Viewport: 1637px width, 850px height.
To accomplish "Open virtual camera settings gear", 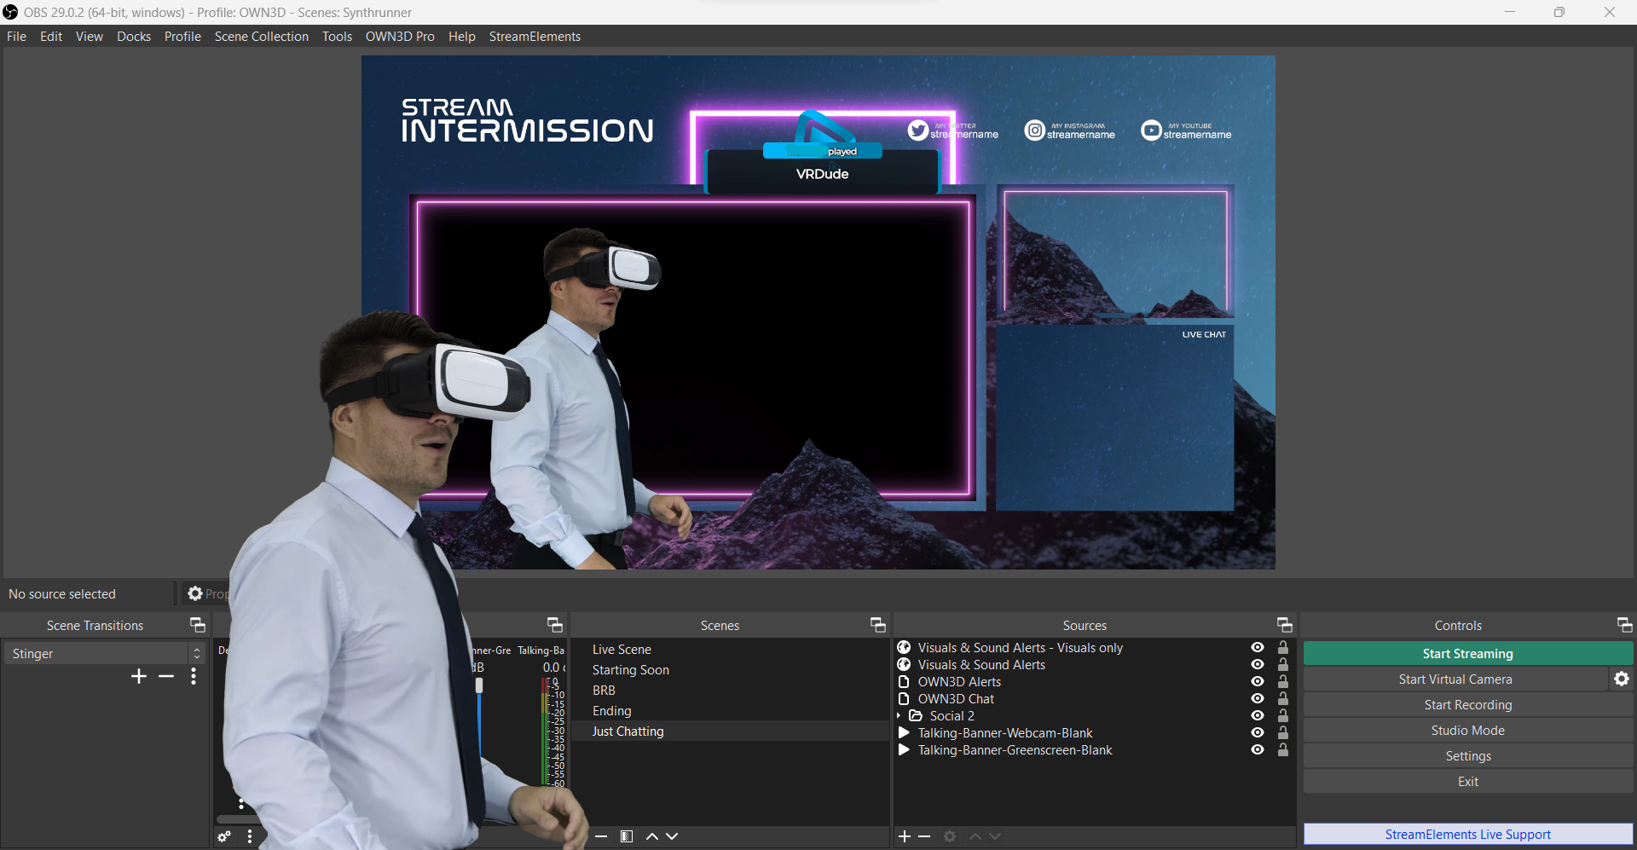I will pyautogui.click(x=1622, y=679).
